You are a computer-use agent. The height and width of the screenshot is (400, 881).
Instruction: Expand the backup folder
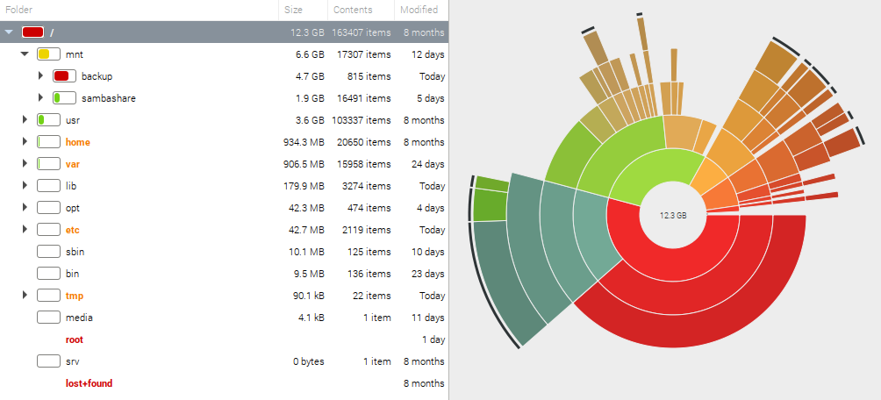tap(40, 76)
